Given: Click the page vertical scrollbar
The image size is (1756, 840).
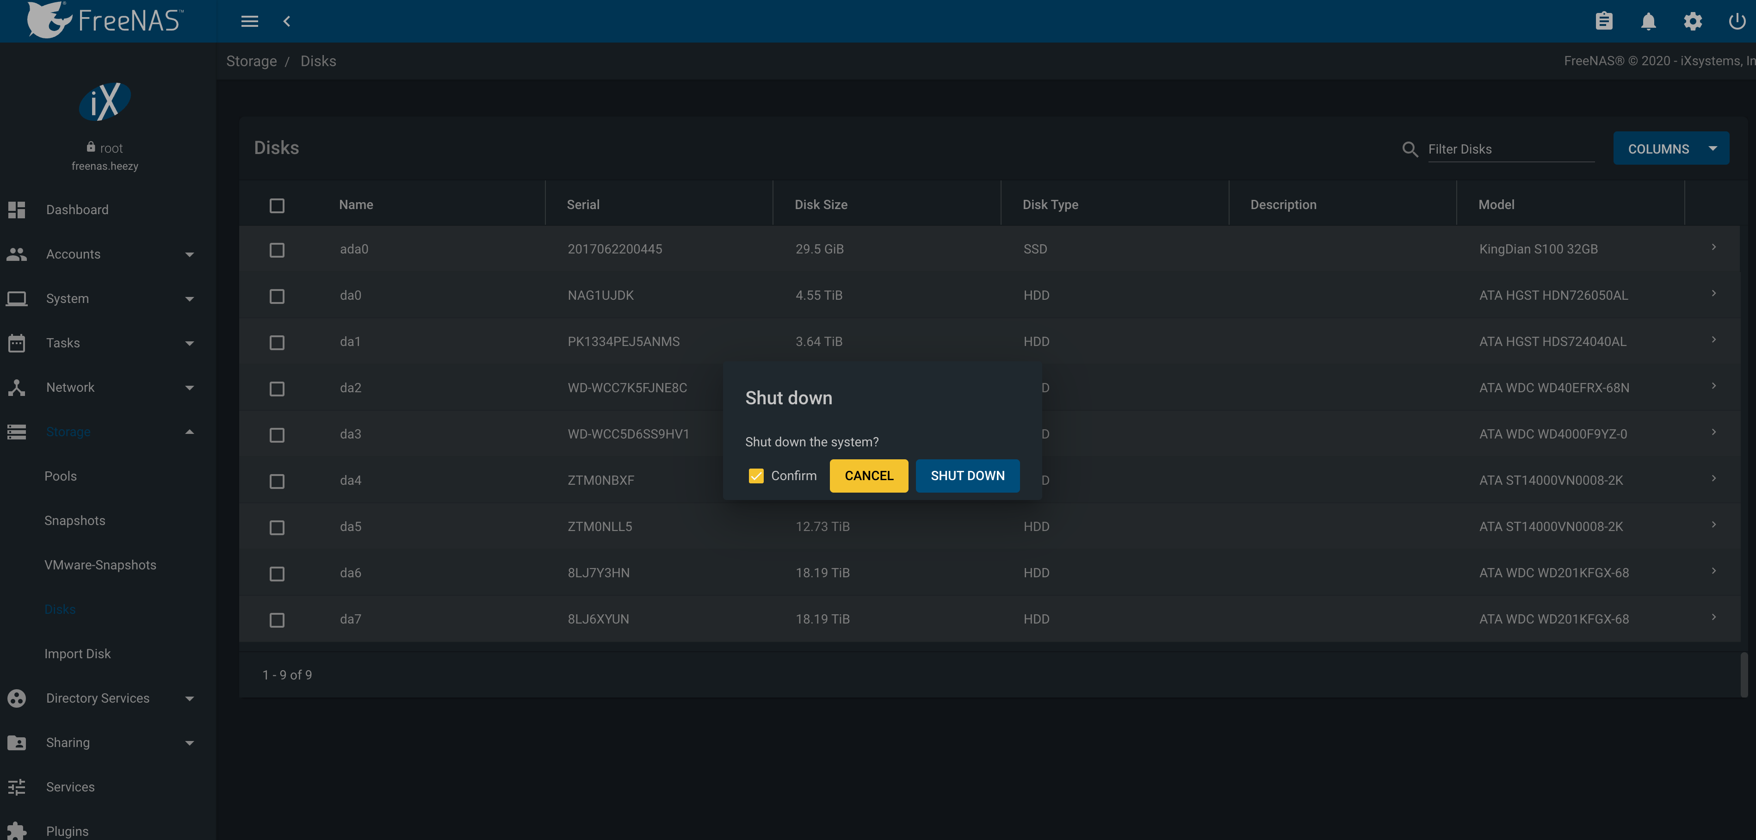Looking at the screenshot, I should pyautogui.click(x=1744, y=674).
